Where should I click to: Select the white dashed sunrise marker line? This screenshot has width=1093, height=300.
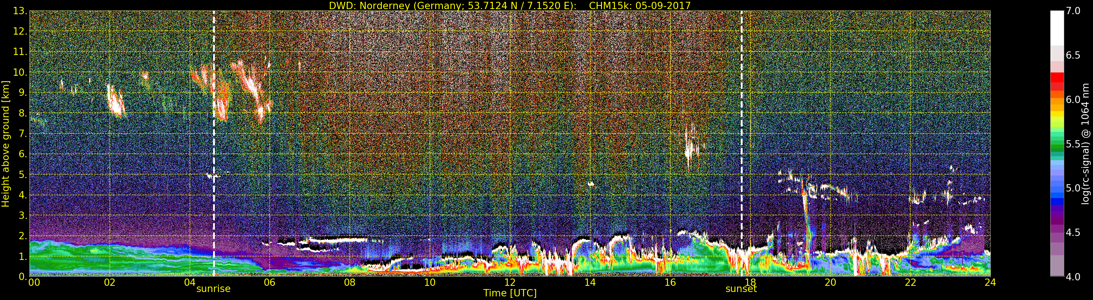(213, 143)
